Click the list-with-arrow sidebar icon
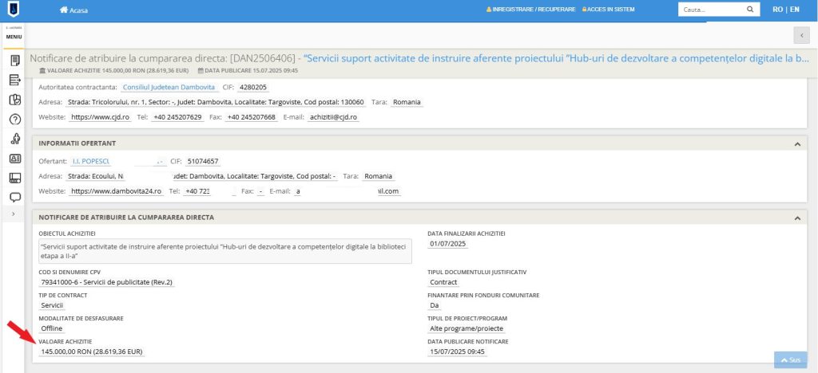Screen dimensions: 818x373 14,80
